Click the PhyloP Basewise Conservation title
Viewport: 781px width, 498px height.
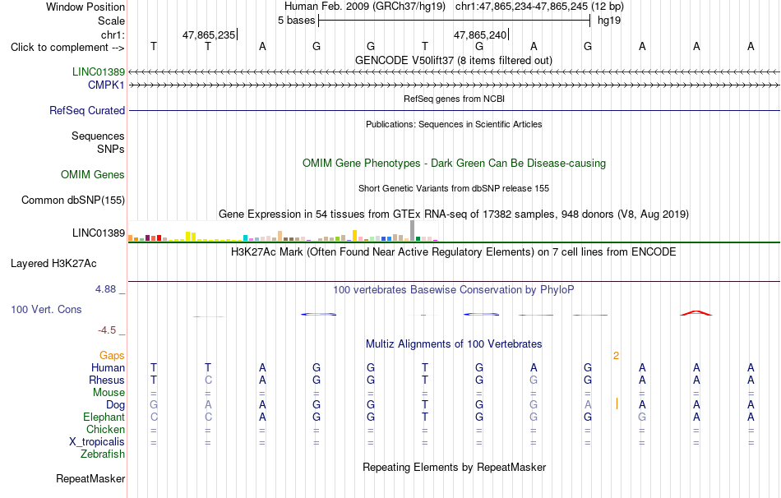click(x=453, y=289)
